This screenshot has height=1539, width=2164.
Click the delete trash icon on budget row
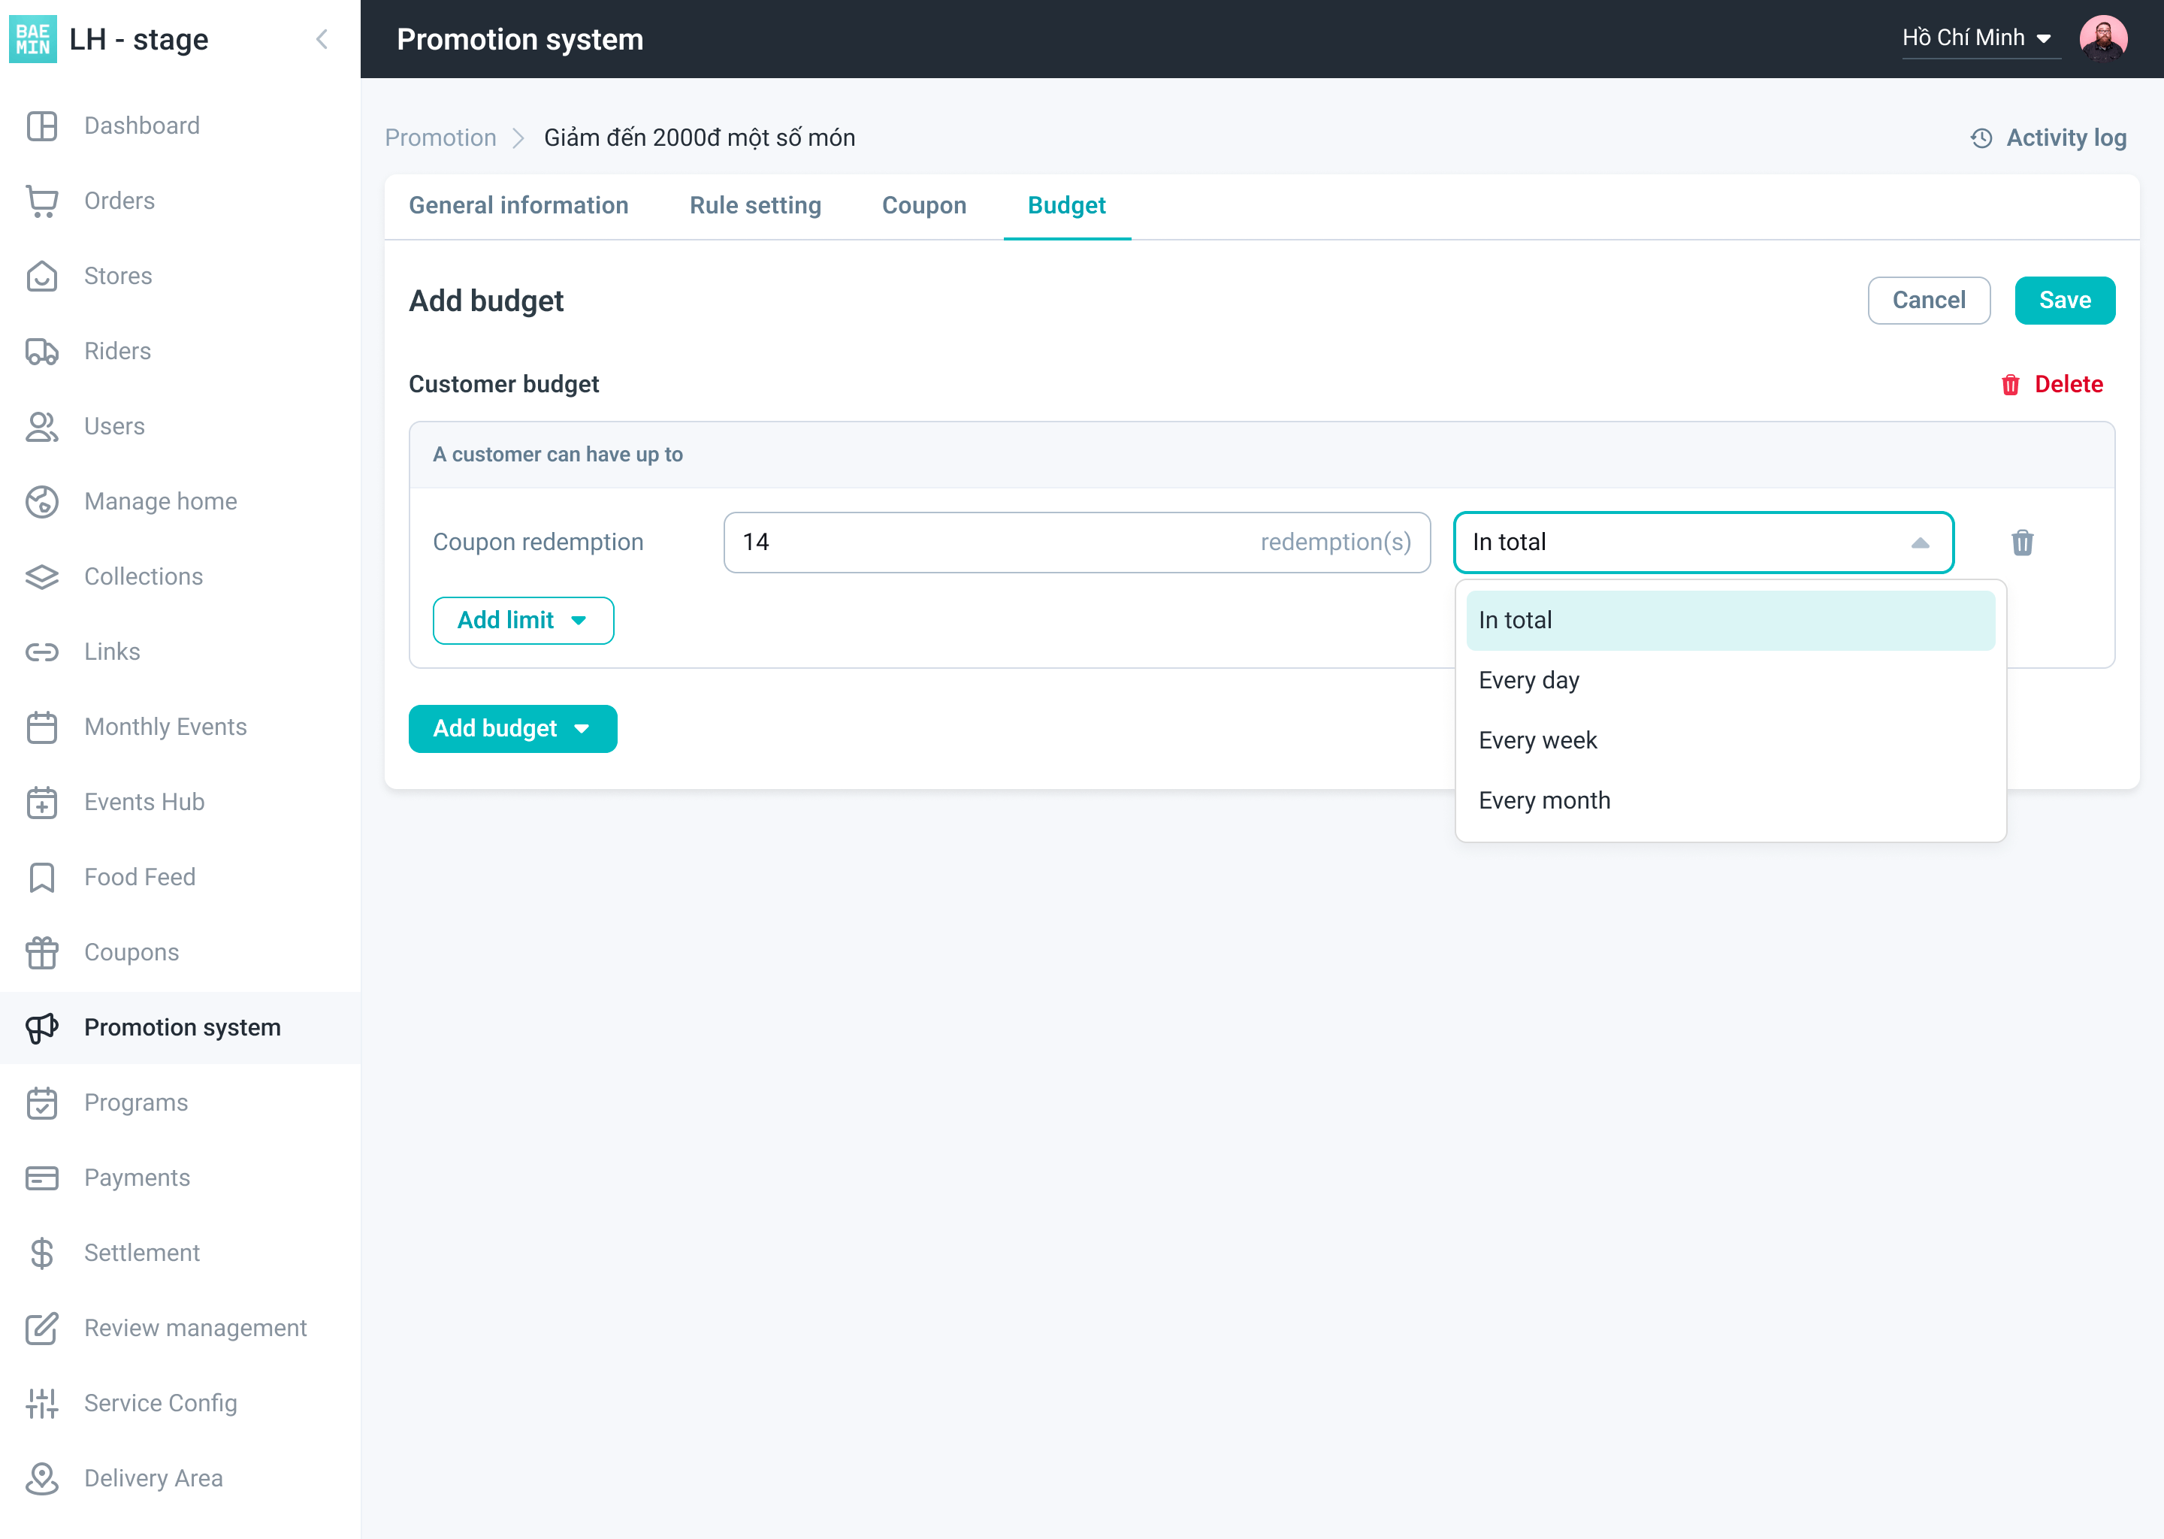[2023, 541]
